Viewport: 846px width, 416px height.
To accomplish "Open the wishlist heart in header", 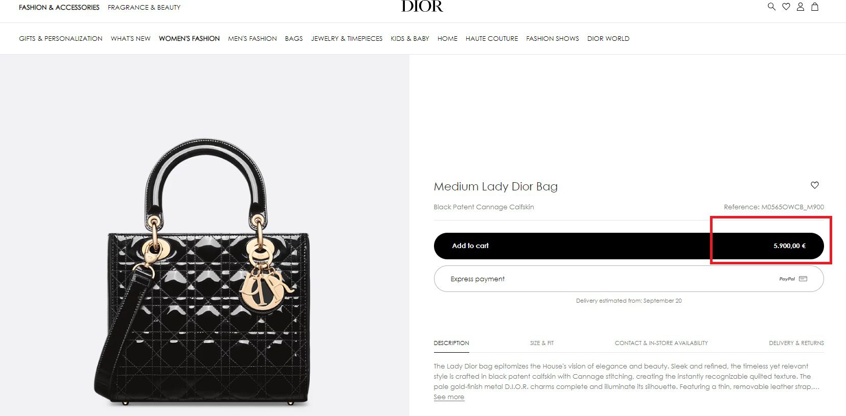I will coord(786,7).
